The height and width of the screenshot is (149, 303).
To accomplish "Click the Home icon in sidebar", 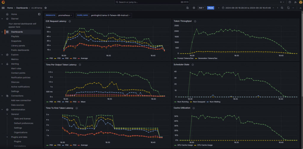I will pyautogui.click(x=7, y=14).
